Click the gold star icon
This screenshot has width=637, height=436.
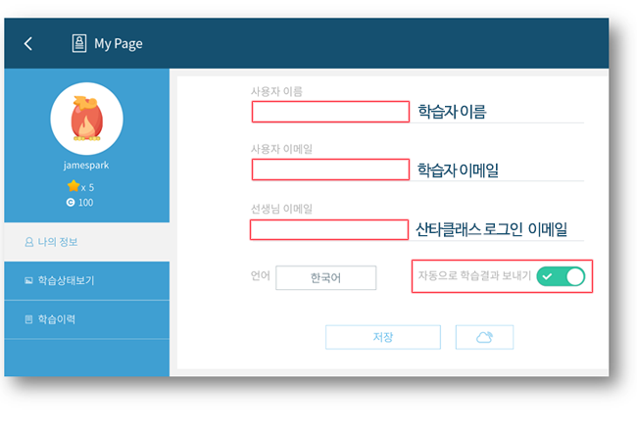pyautogui.click(x=73, y=186)
